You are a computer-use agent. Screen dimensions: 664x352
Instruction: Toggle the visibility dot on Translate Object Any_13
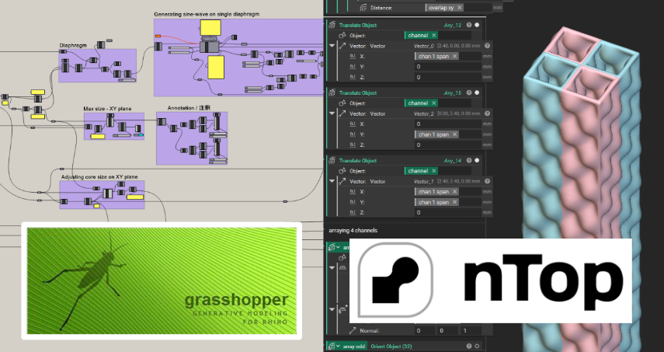(477, 26)
